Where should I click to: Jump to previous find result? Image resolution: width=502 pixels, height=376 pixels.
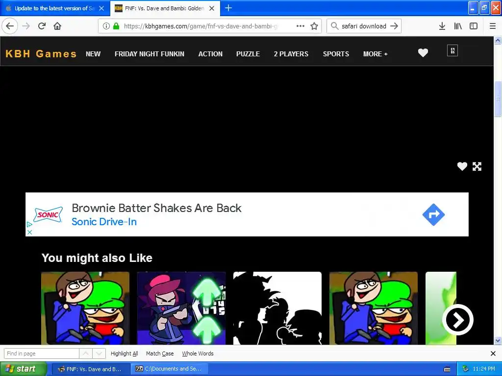point(86,353)
